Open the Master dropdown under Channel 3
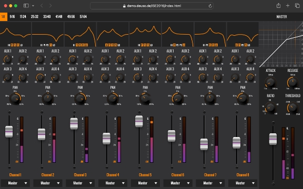Screen dimensions: 303x189 tap(80, 183)
